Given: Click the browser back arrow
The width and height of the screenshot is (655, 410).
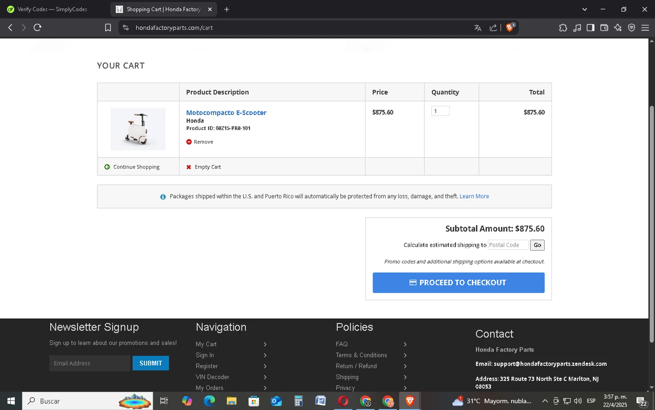Looking at the screenshot, I should coord(10,28).
